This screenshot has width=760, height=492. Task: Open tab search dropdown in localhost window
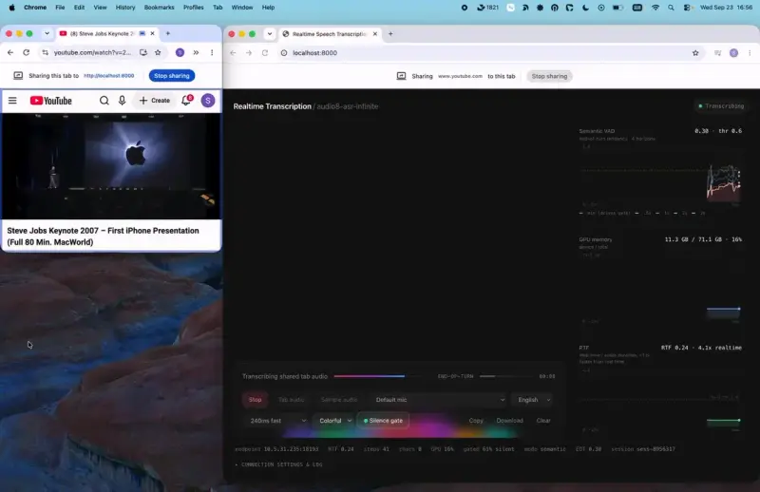[x=270, y=34]
